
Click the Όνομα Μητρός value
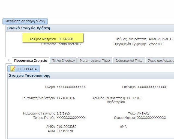[152, 118]
